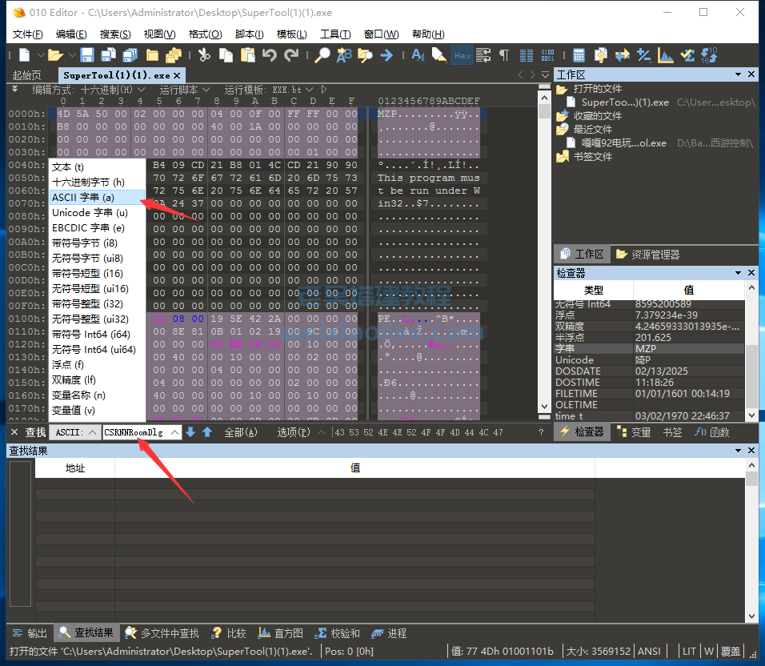
Task: Click the CSRNNRoomDlg search input field
Action: pyautogui.click(x=141, y=432)
